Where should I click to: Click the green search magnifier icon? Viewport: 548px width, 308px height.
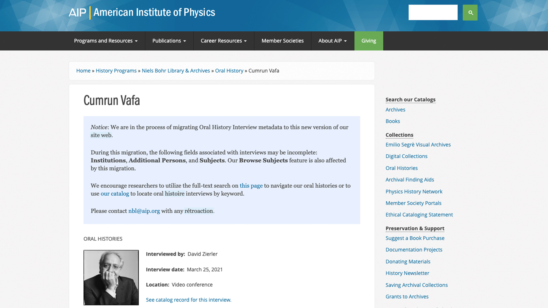click(470, 13)
